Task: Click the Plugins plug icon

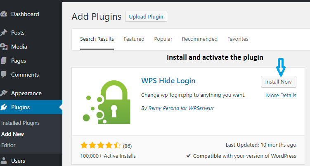Action: [4, 108]
